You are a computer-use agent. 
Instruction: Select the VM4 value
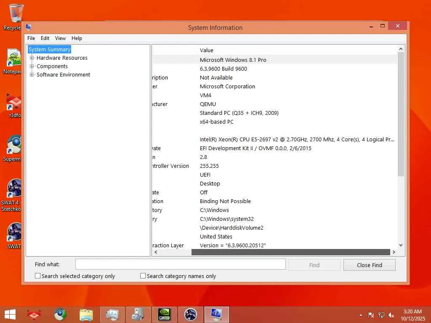(205, 95)
